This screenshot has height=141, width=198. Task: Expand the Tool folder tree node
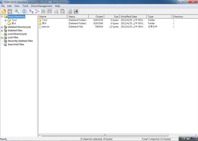(6, 20)
